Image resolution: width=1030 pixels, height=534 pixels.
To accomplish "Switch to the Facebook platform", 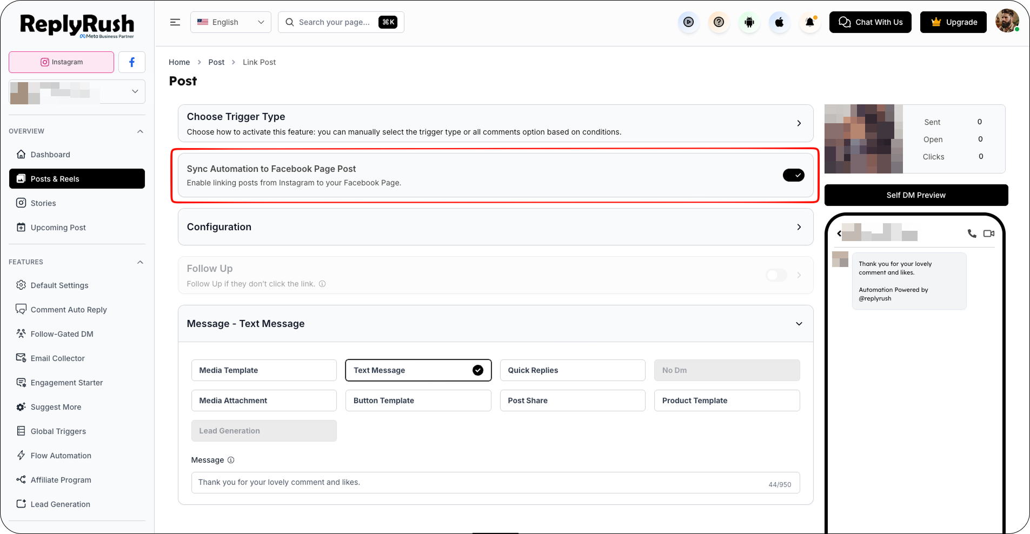I will (132, 62).
